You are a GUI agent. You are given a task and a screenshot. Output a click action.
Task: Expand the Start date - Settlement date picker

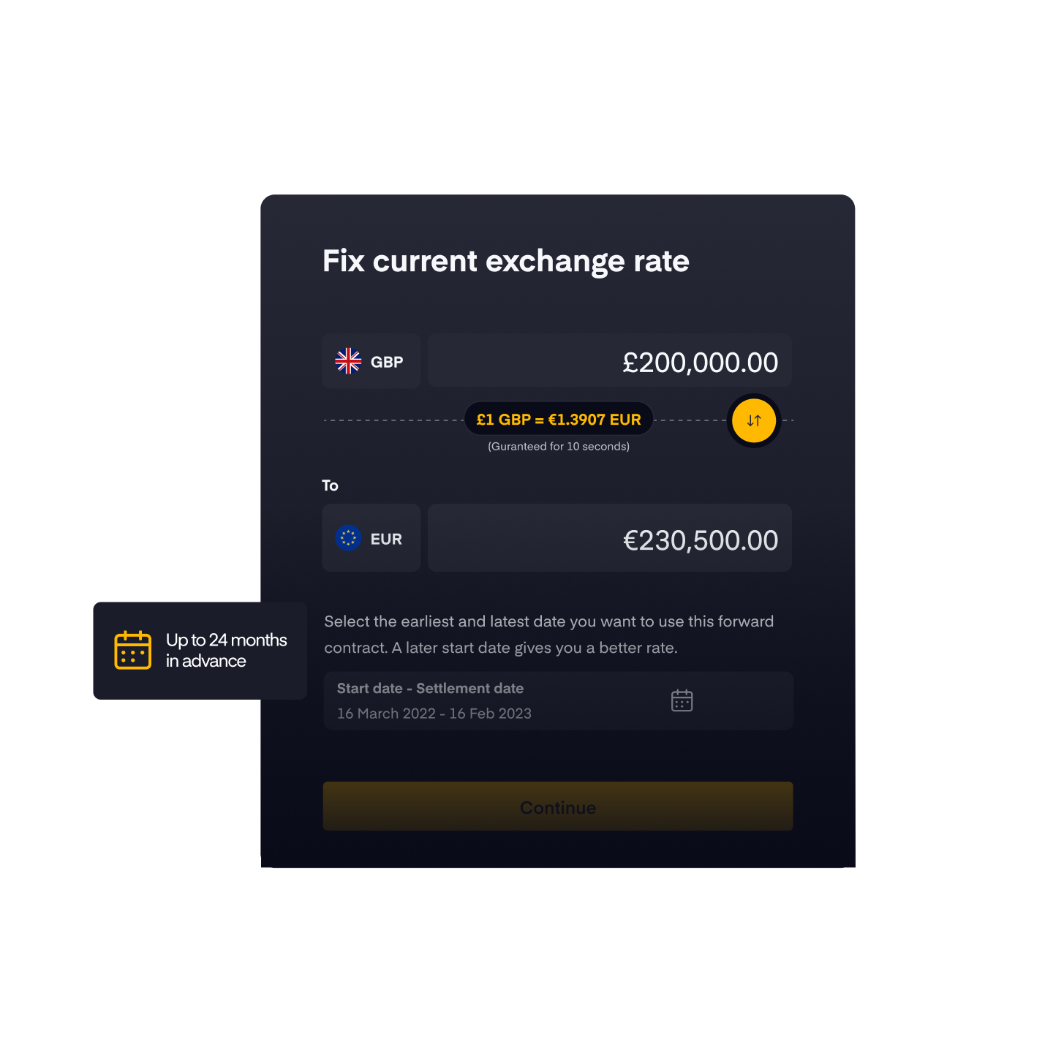[x=559, y=700]
